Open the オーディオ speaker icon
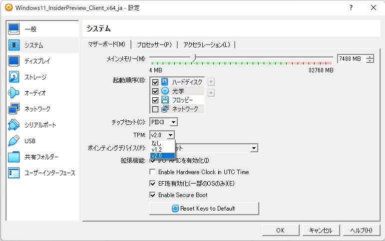Screen dimensions: 385x241 (14, 93)
